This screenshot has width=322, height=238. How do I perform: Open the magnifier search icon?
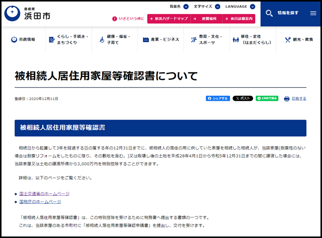[x=269, y=14]
